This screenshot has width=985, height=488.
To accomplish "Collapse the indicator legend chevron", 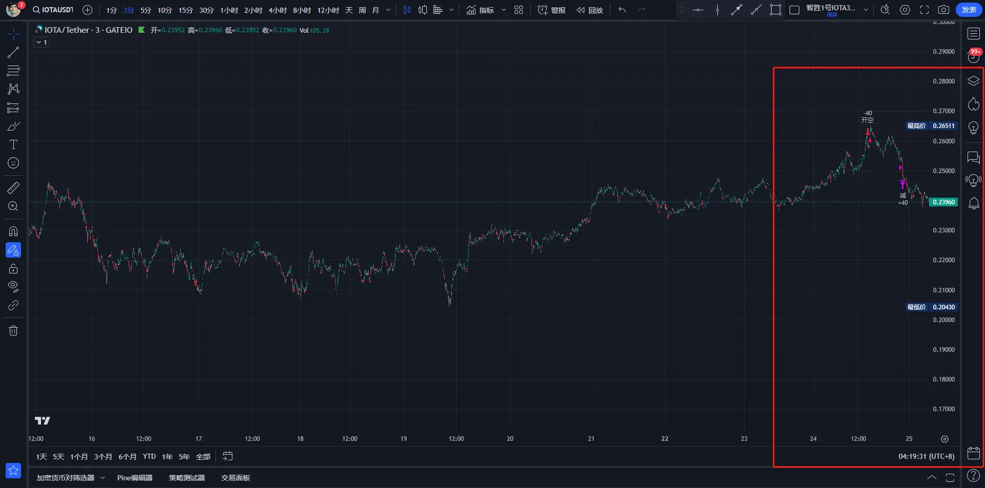I will pyautogui.click(x=42, y=43).
